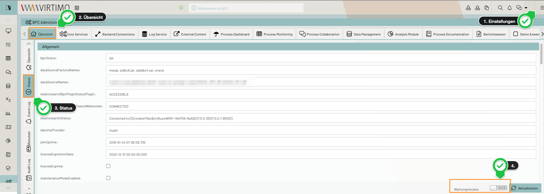The height and width of the screenshot is (194, 544).
Task: Click the calendar icon beside Virtimo logo
Action: tap(77, 8)
